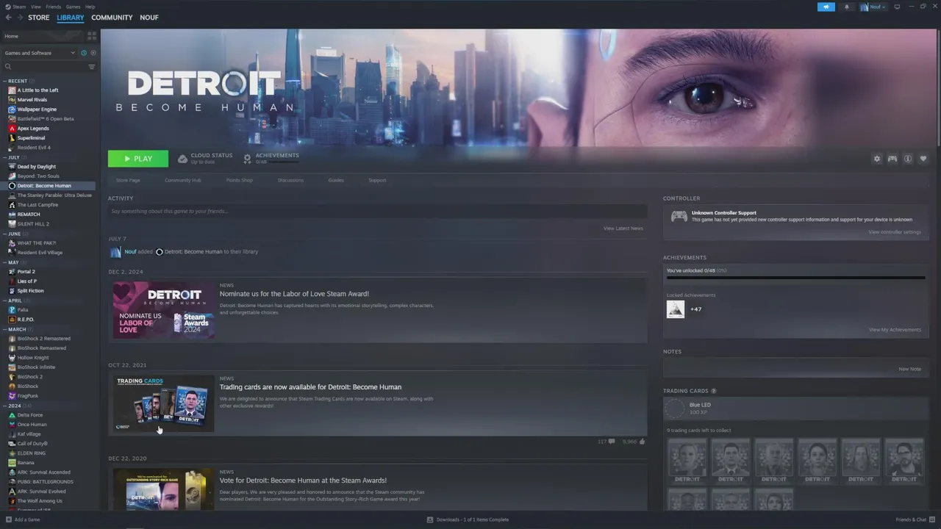This screenshot has width=941, height=529.
Task: Click View controller settings
Action: (x=895, y=232)
